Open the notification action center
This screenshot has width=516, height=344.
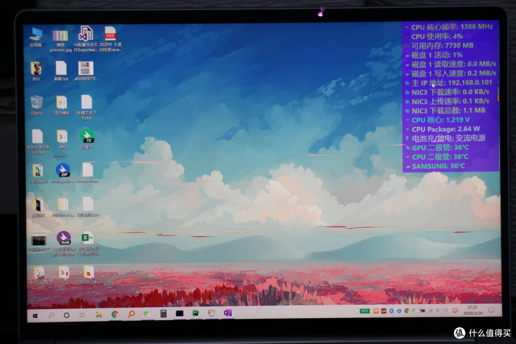click(491, 310)
